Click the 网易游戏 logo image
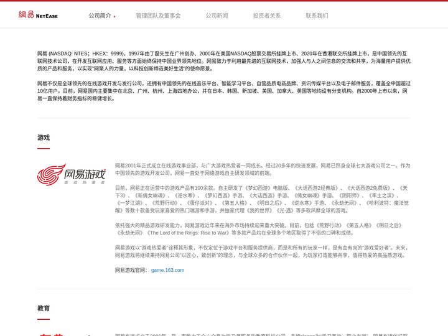This screenshot has height=336, width=448. [x=72, y=175]
